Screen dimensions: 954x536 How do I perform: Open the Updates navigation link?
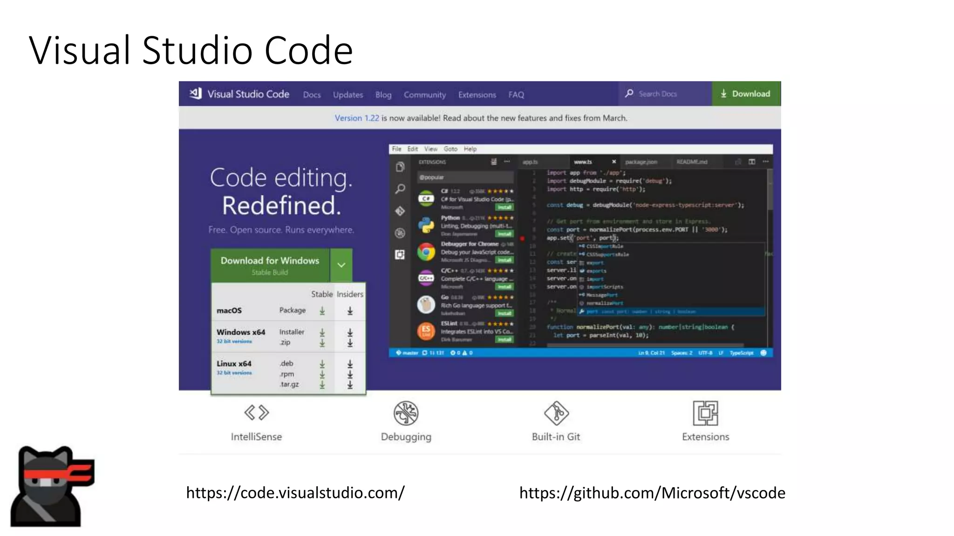click(x=348, y=94)
